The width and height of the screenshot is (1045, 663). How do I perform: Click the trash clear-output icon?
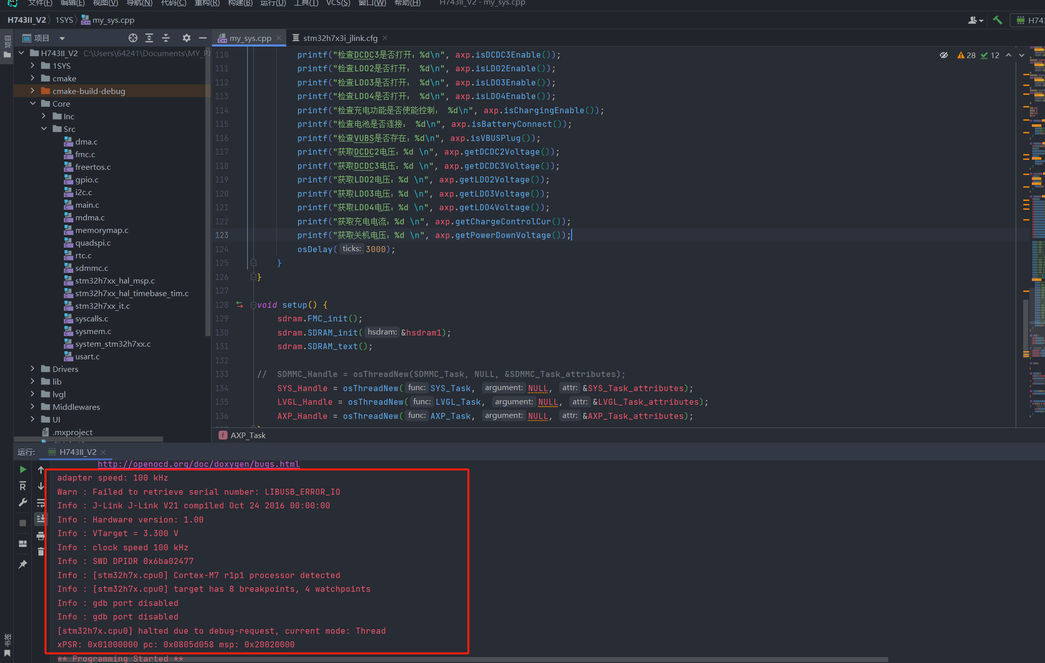coord(41,551)
